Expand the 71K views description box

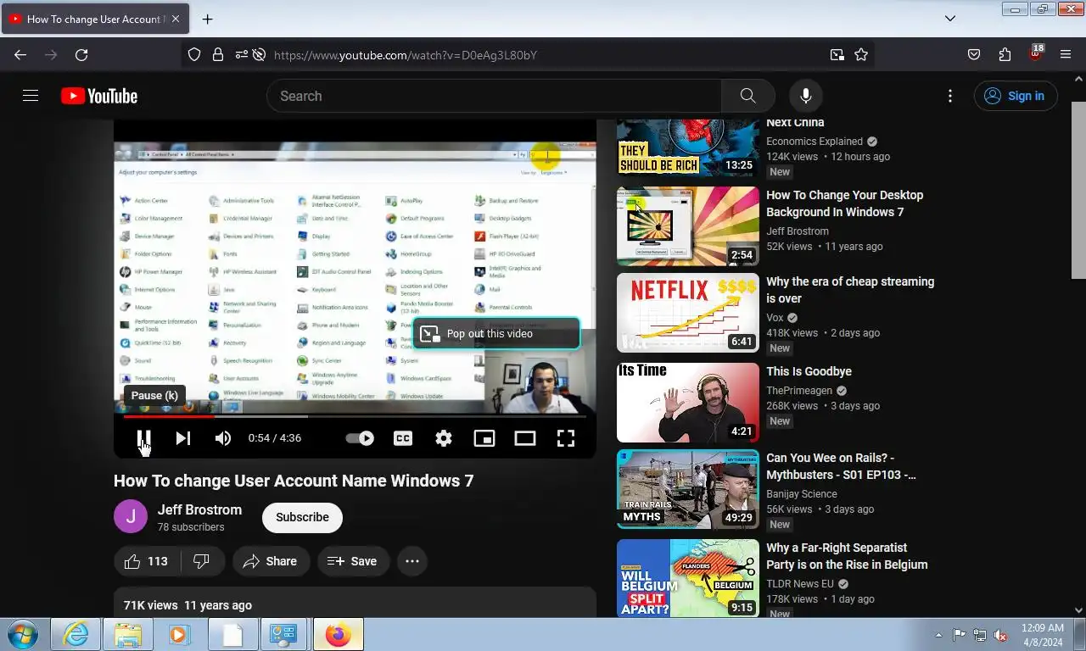click(x=355, y=604)
